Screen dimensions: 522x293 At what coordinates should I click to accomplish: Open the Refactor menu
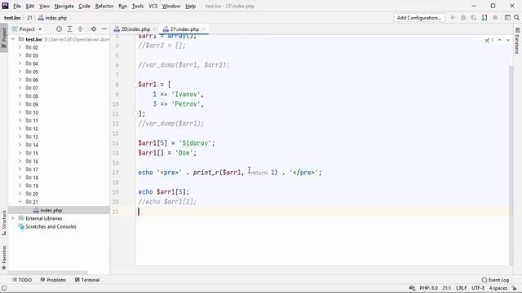click(x=104, y=6)
